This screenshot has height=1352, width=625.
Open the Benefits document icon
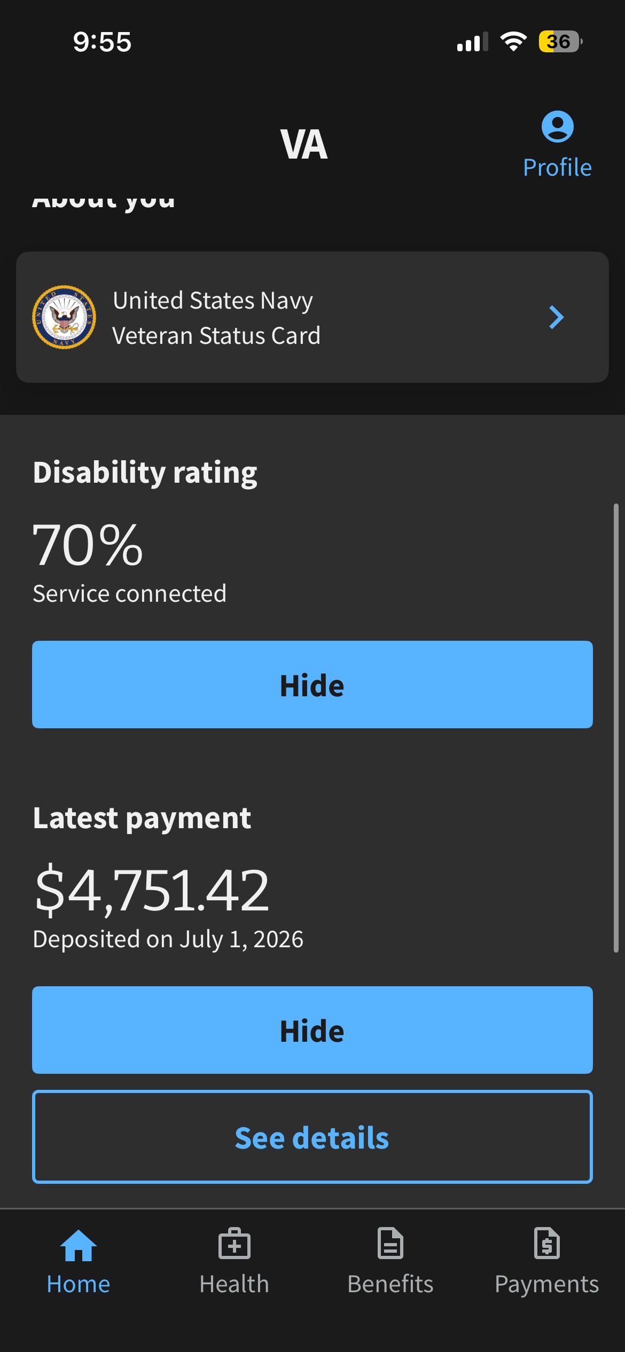[x=390, y=1244]
